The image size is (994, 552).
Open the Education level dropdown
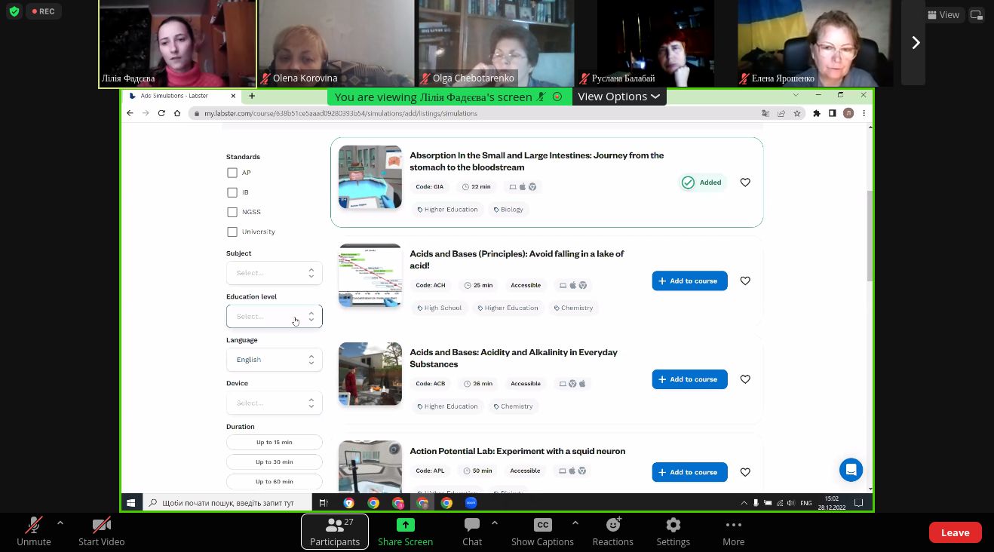274,317
